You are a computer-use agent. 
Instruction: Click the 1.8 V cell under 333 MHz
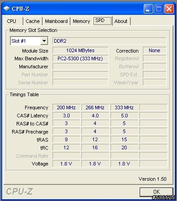[x=124, y=164]
